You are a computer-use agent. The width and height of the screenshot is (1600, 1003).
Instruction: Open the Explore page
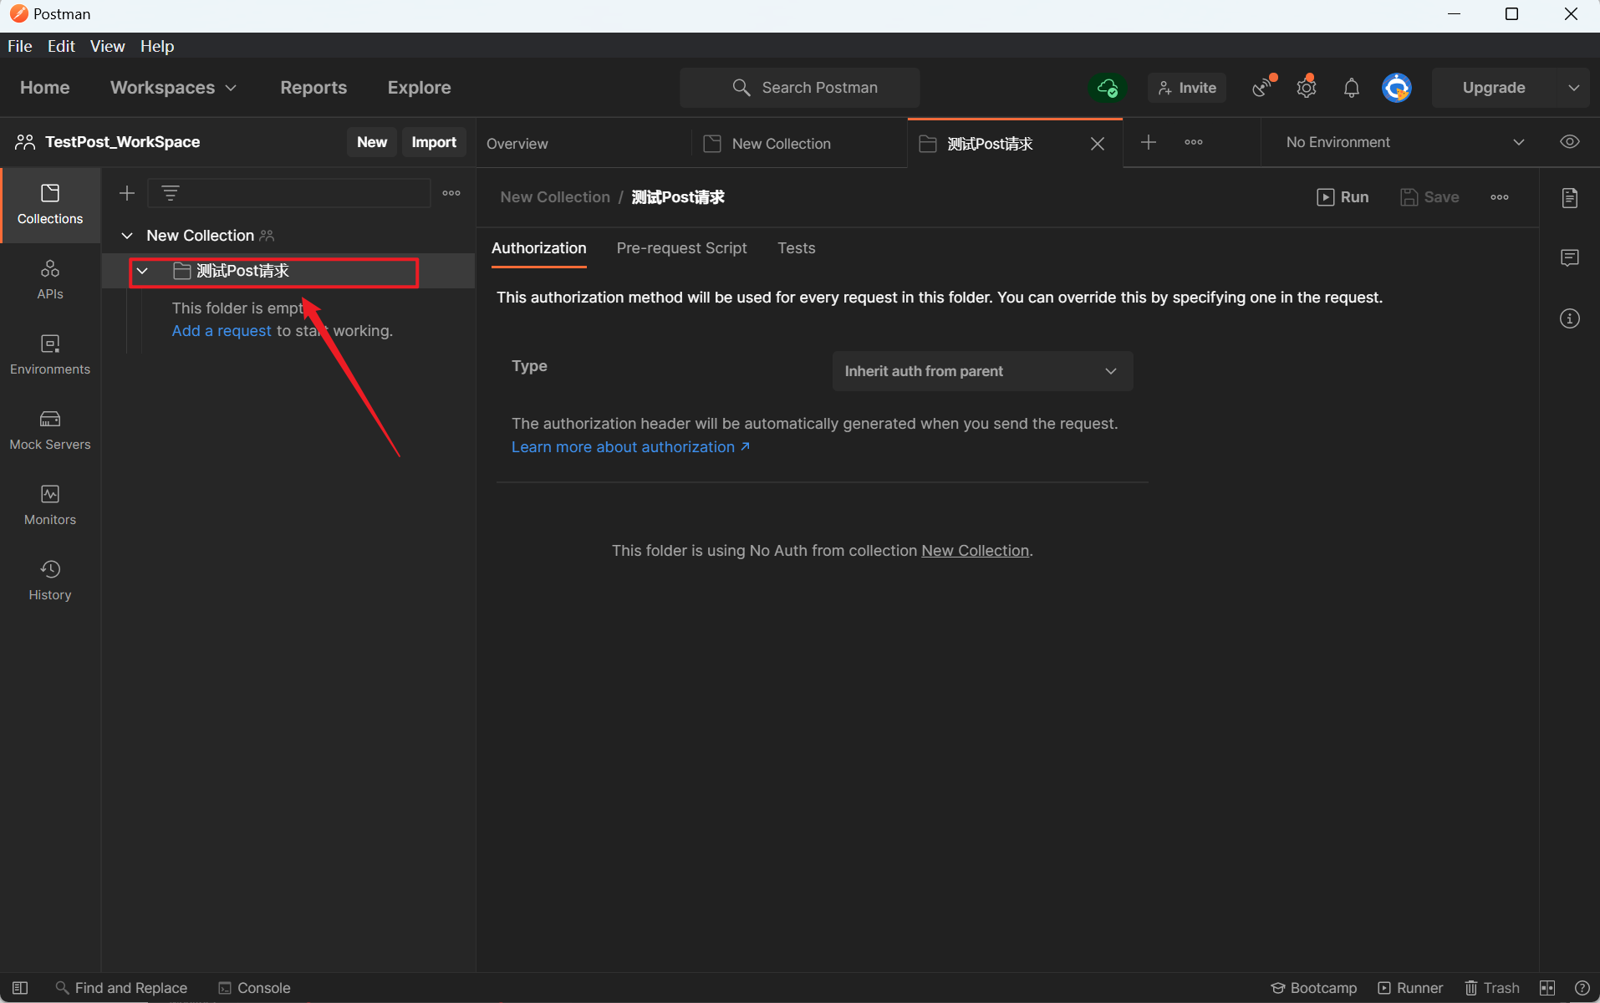coord(419,88)
